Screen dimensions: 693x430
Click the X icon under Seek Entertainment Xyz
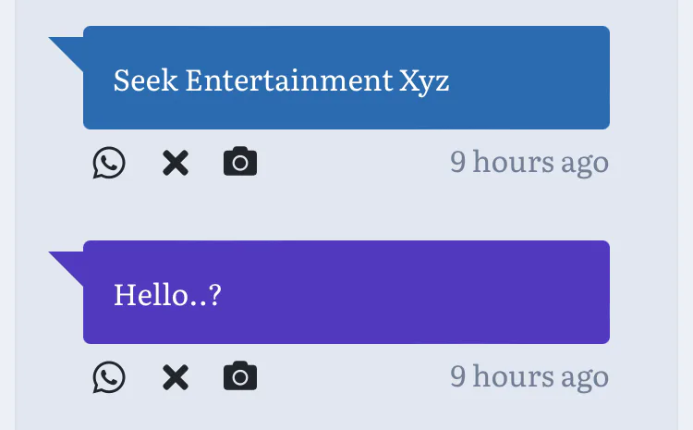pos(175,163)
